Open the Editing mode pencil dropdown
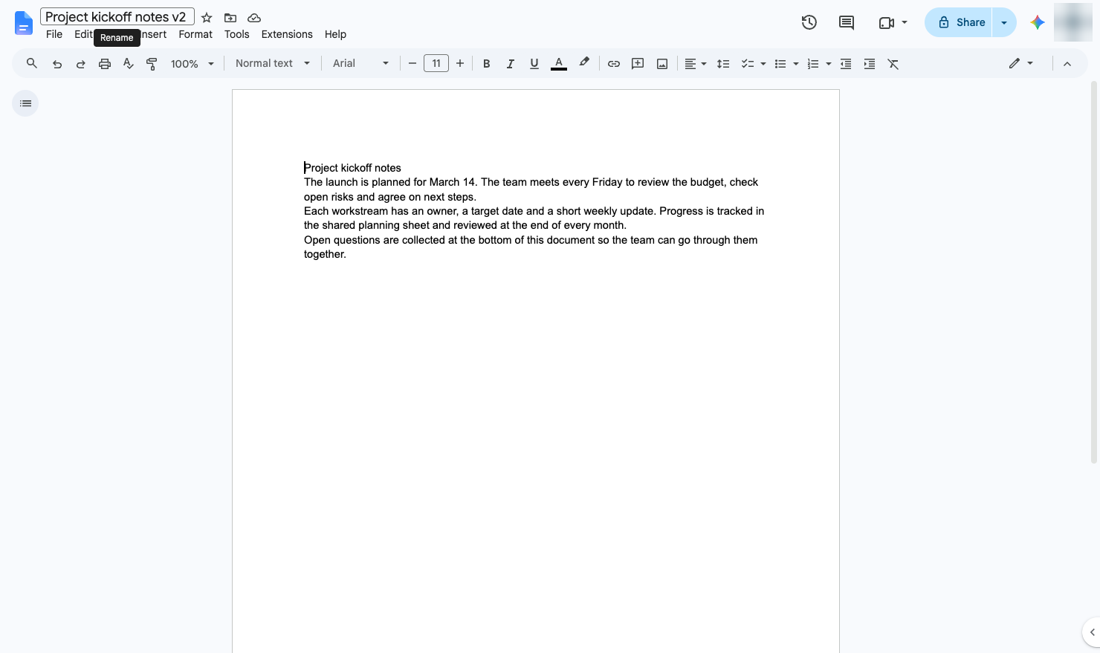 1021,64
